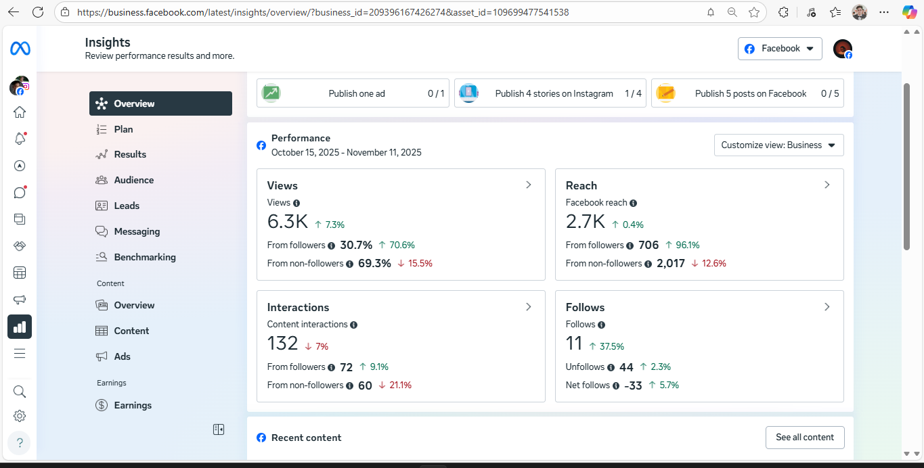Open the Messaging section
Screen dimensions: 924x468
coord(160,231)
